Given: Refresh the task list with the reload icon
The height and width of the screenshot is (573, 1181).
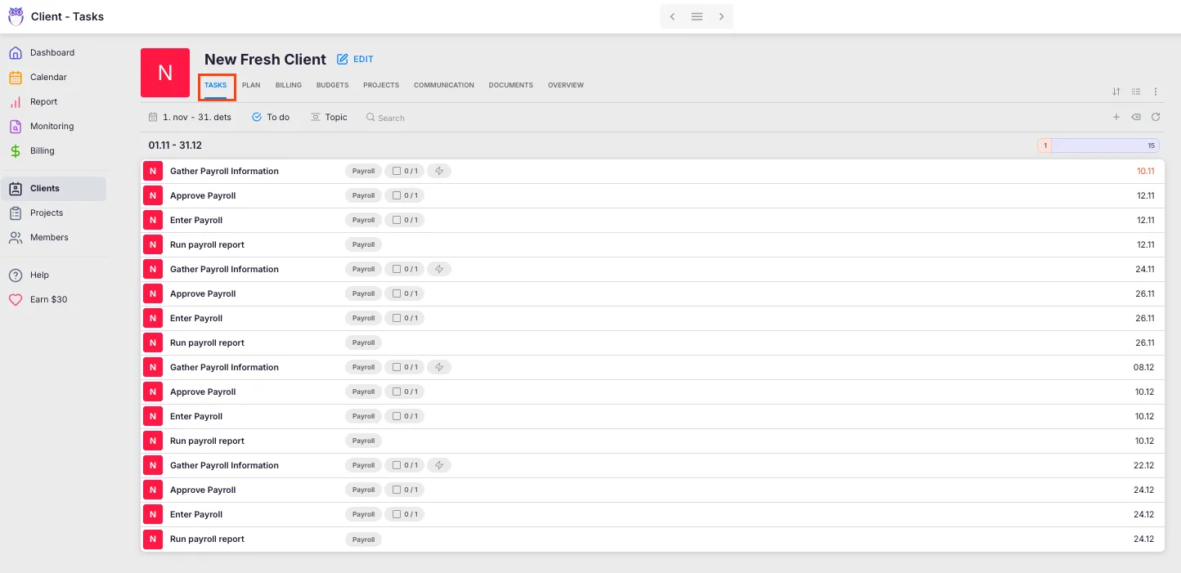Looking at the screenshot, I should 1156,117.
